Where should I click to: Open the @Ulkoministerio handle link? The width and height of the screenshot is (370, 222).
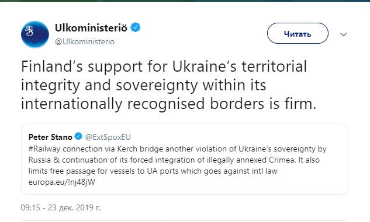[x=85, y=41]
